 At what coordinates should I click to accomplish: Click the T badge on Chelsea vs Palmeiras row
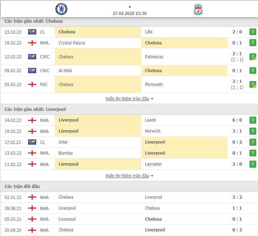pos(253,57)
